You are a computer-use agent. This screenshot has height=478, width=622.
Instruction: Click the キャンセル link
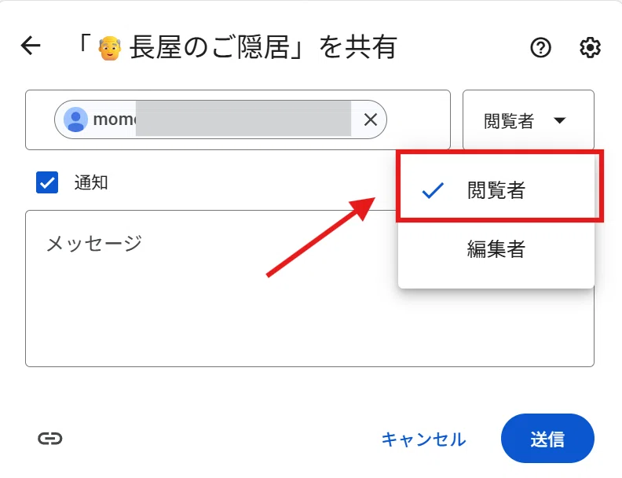(x=423, y=439)
